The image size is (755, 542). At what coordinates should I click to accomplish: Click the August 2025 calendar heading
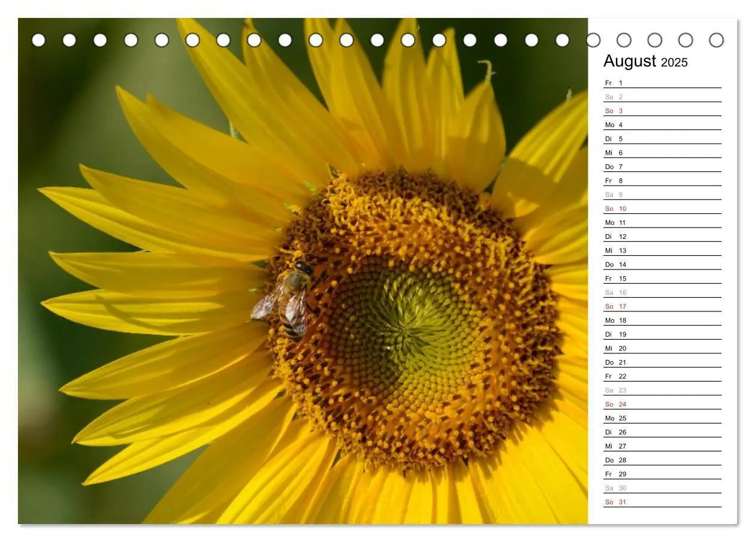[645, 61]
